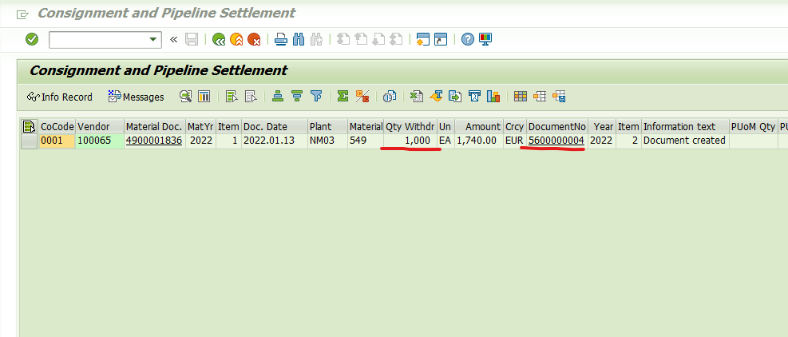Click the Change Layout grid icon
This screenshot has width=788, height=337.
tap(521, 97)
